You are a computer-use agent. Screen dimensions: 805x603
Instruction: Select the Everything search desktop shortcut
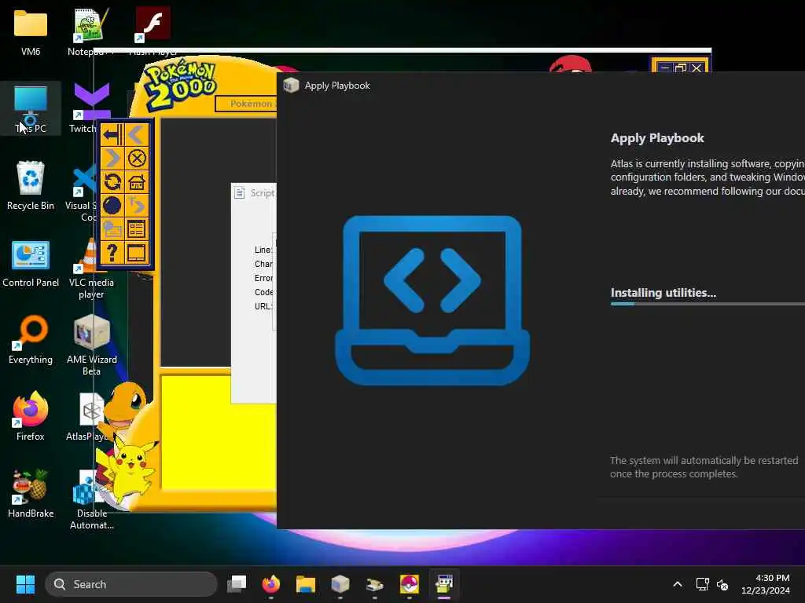(31, 340)
